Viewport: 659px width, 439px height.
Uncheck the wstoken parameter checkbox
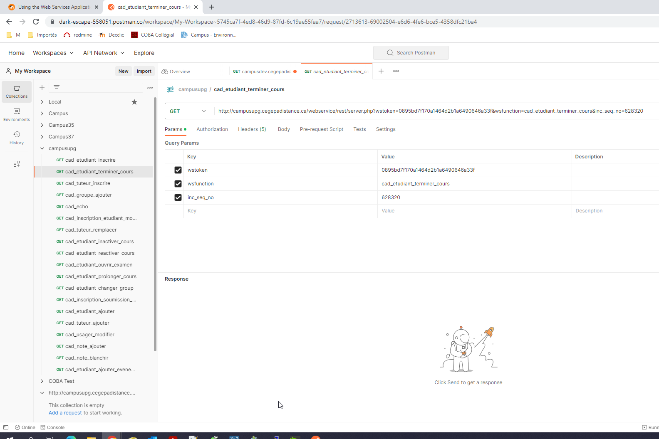click(x=178, y=170)
